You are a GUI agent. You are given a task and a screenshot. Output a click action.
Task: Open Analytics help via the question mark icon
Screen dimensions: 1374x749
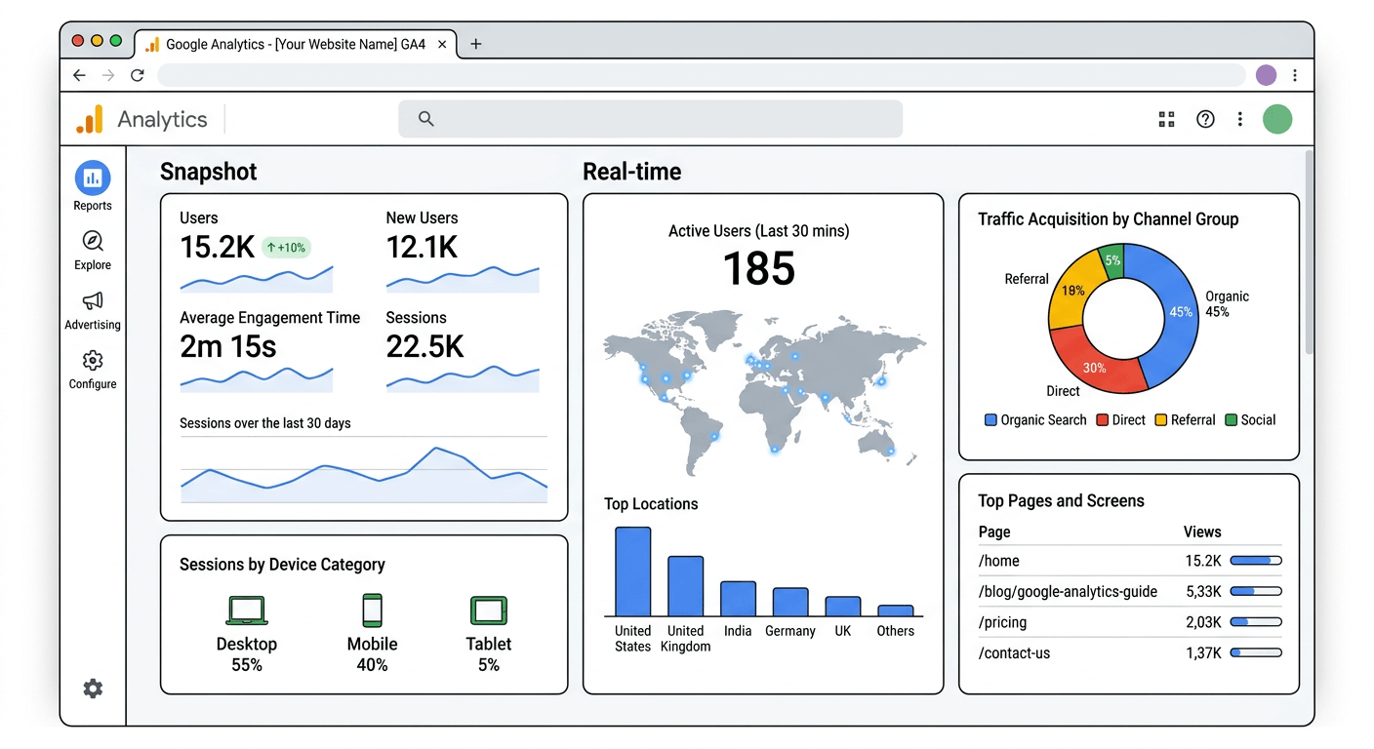point(1205,119)
